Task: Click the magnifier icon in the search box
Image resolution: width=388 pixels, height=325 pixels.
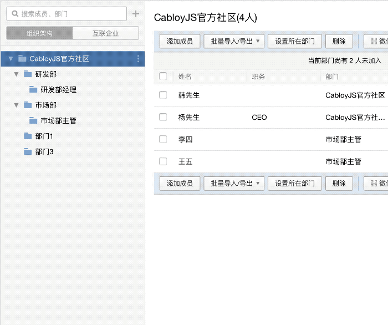Action: (x=15, y=14)
